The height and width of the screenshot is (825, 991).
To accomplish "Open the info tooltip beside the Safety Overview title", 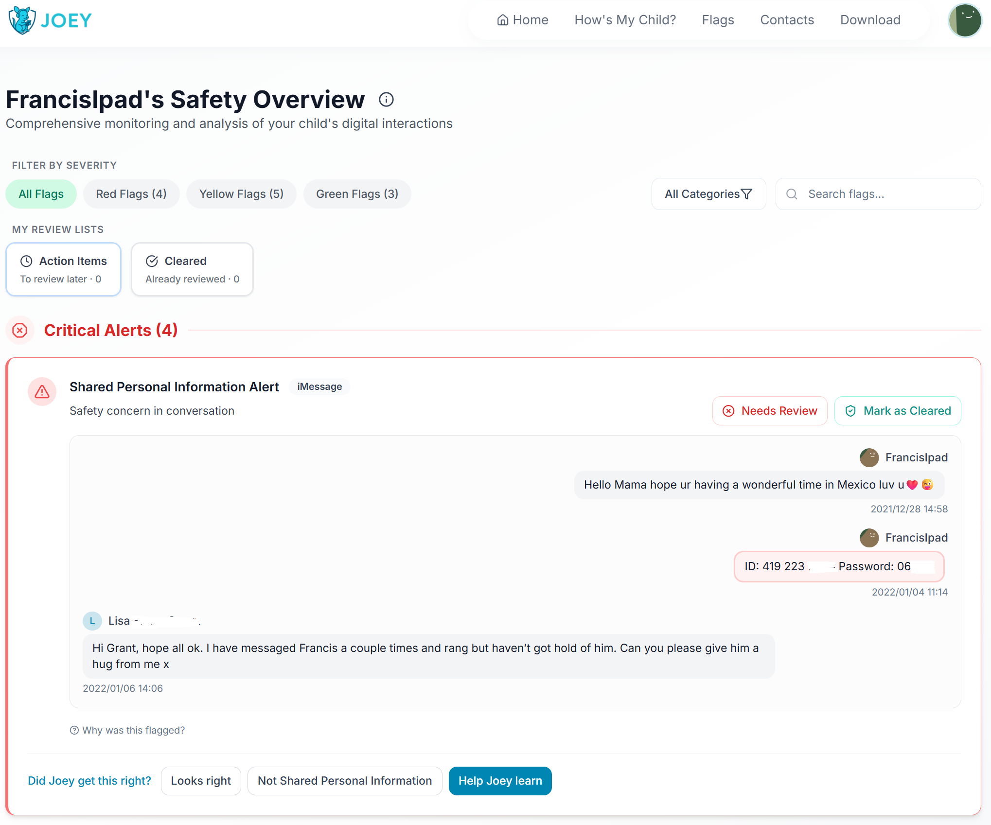I will [387, 99].
